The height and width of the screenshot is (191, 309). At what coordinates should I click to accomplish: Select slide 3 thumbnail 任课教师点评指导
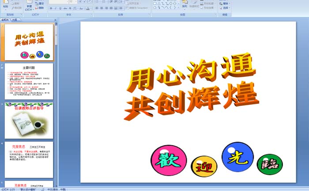(29, 121)
